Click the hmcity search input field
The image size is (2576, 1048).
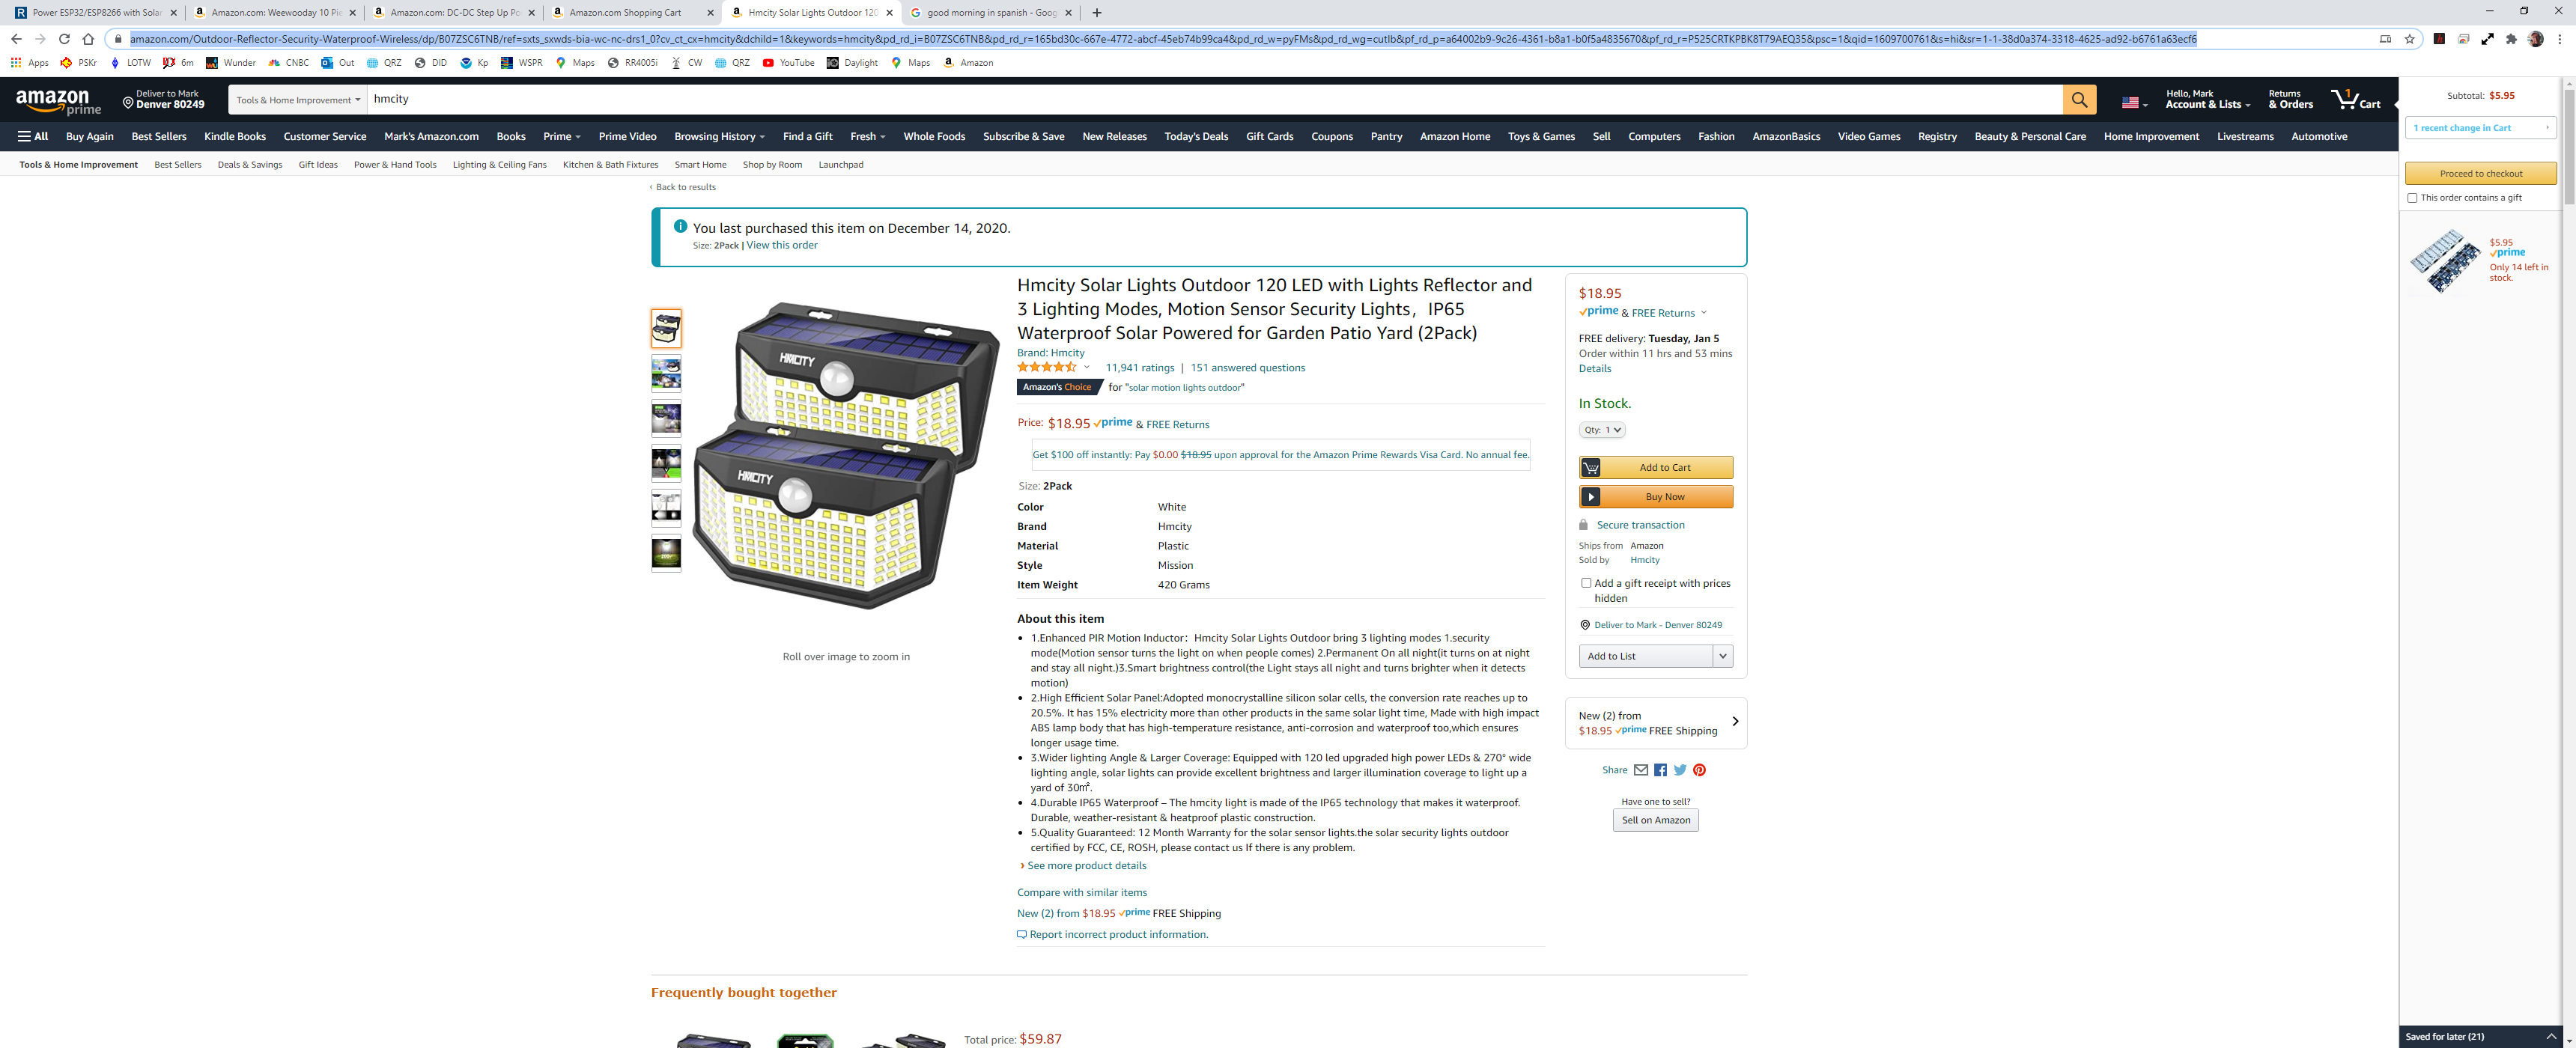[1215, 100]
